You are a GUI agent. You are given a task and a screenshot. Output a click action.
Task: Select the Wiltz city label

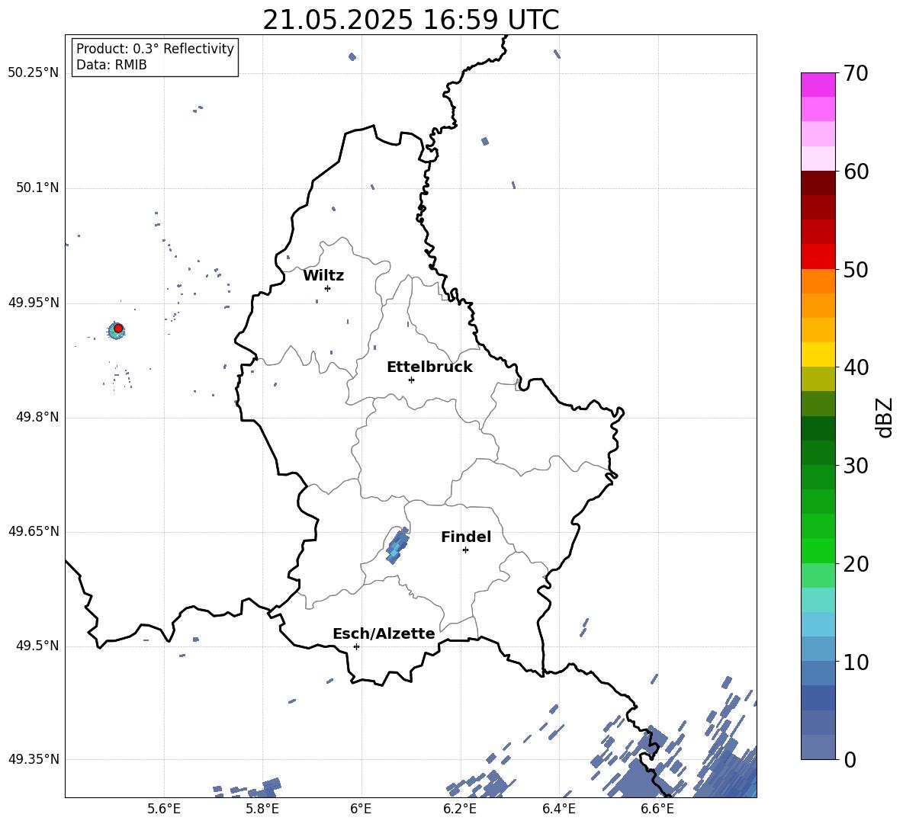tap(323, 276)
